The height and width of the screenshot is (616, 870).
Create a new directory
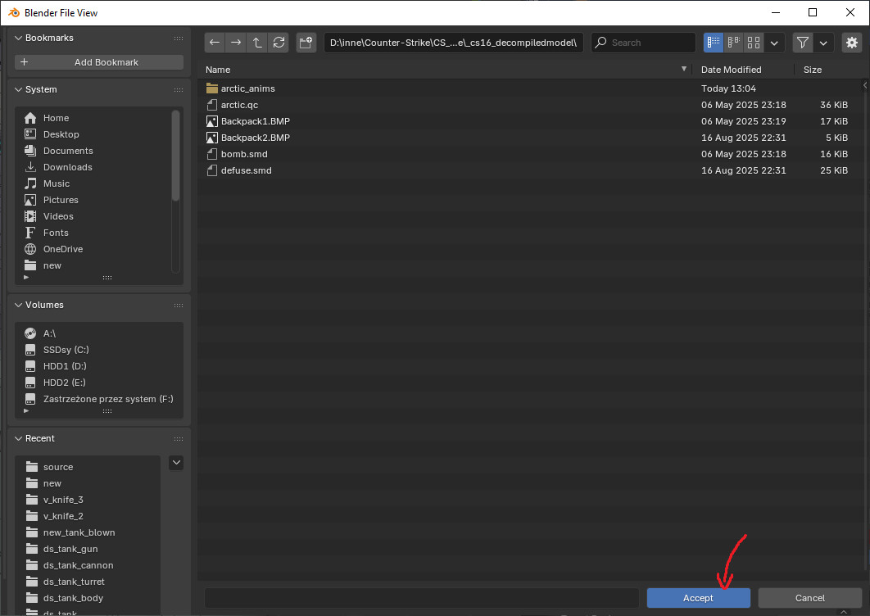[306, 43]
